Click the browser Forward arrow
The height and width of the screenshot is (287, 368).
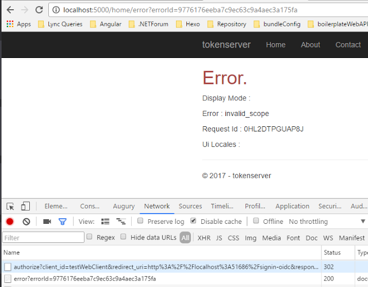click(25, 10)
